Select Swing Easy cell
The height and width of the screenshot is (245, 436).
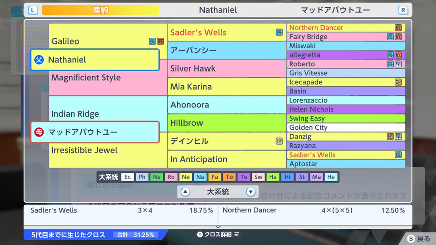click(346, 119)
